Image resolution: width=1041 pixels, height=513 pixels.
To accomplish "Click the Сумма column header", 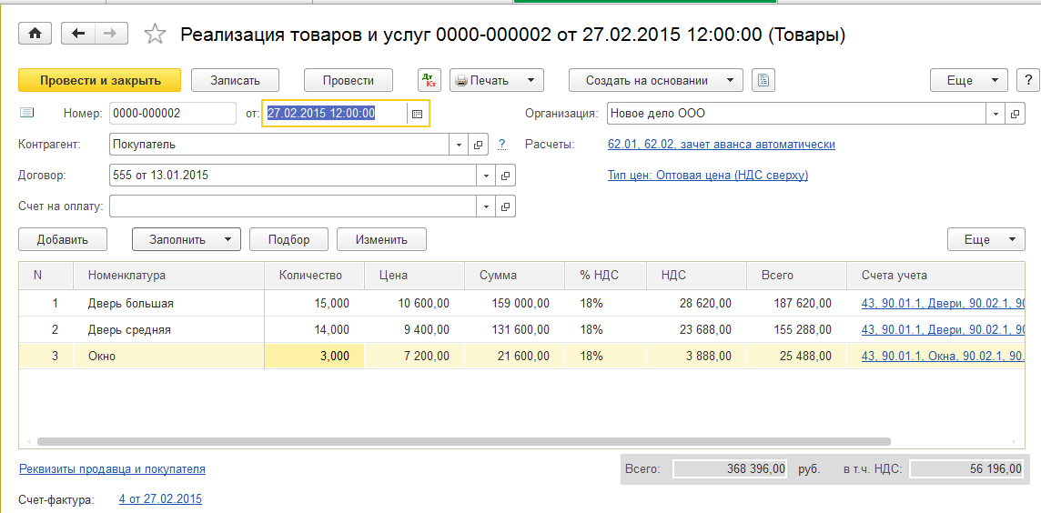I will point(514,276).
